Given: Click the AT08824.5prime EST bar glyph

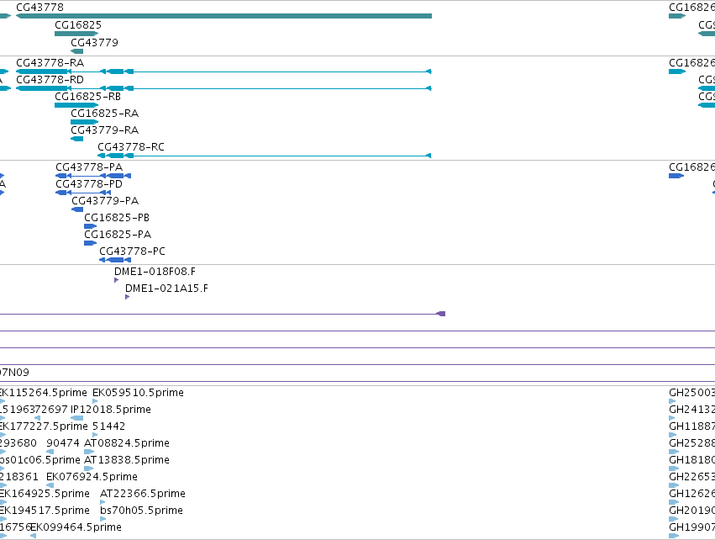Looking at the screenshot, I should click(x=89, y=452).
